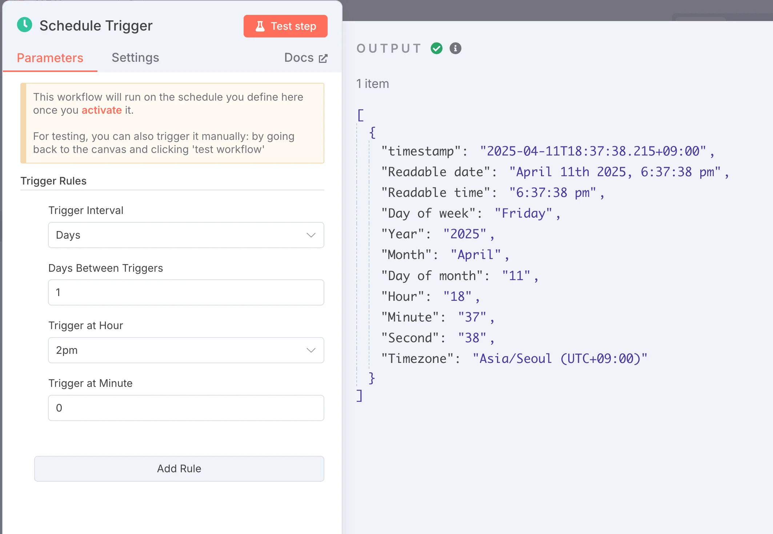This screenshot has width=773, height=534.
Task: Click the Docs external link icon
Action: tap(323, 58)
